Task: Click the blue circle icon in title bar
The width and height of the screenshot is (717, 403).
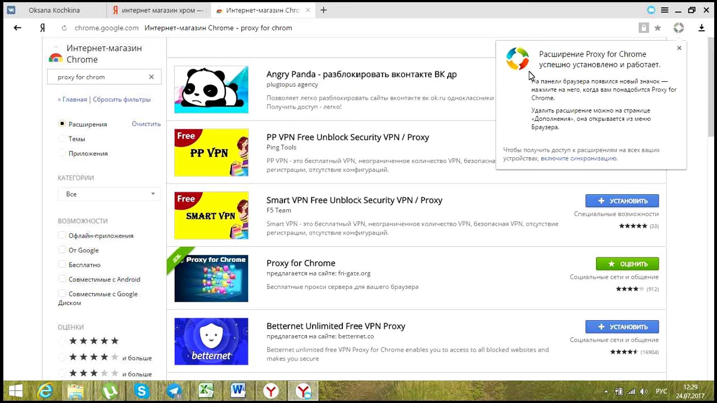Action: [x=651, y=10]
